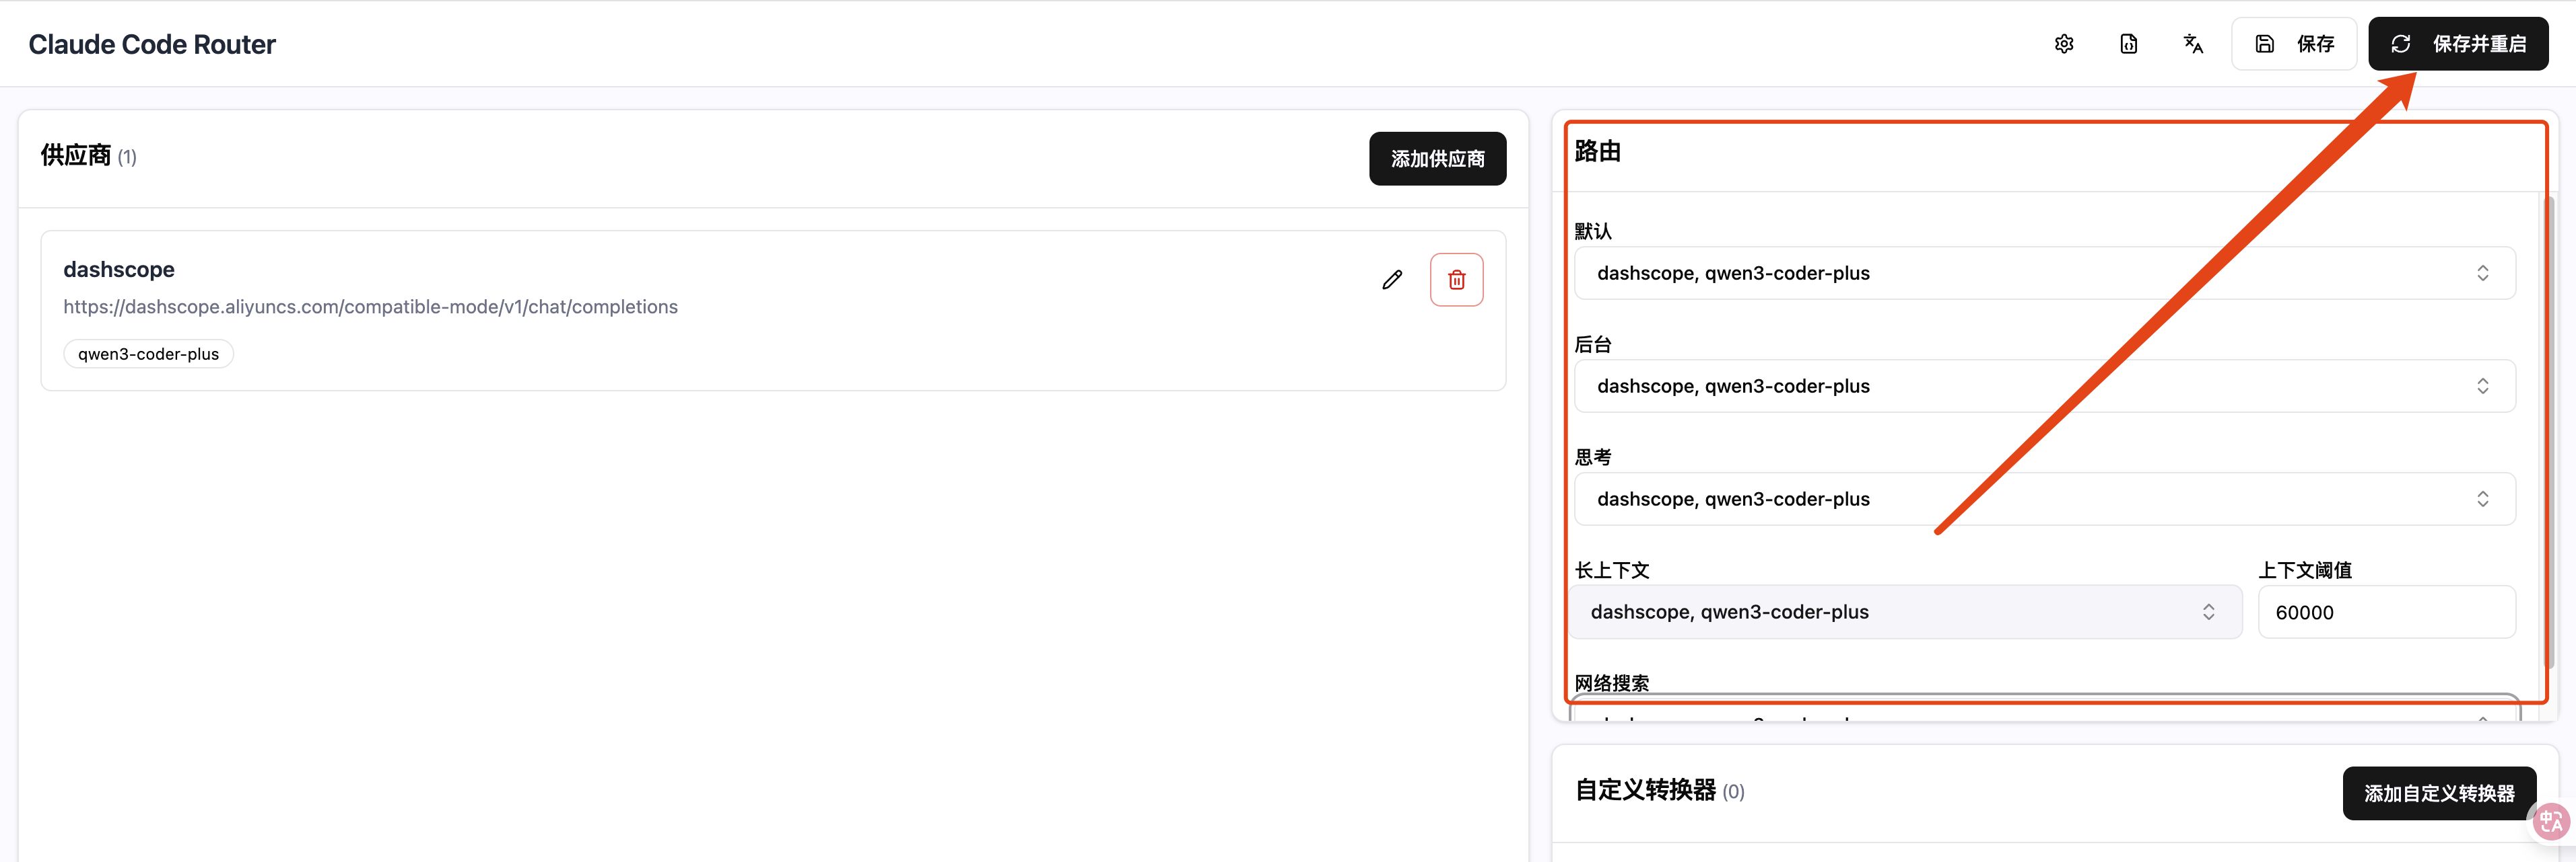Open the JSON config file editor icon
Viewport: 2576px width, 862px height.
click(2129, 44)
